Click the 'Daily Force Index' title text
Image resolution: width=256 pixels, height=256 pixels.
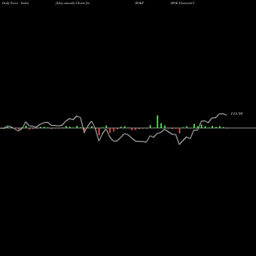(x=15, y=3)
